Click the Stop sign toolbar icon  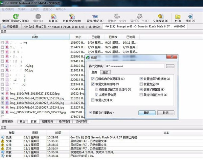38,17
